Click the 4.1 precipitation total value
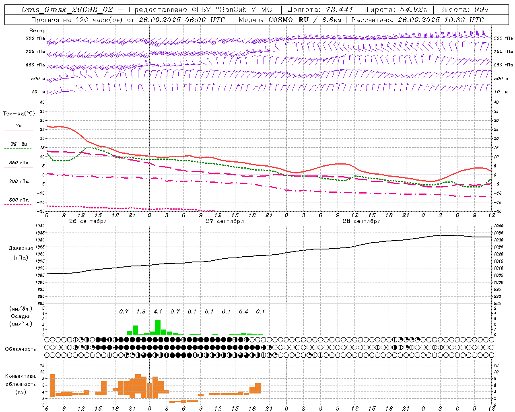515x412 pixels. pos(158,311)
